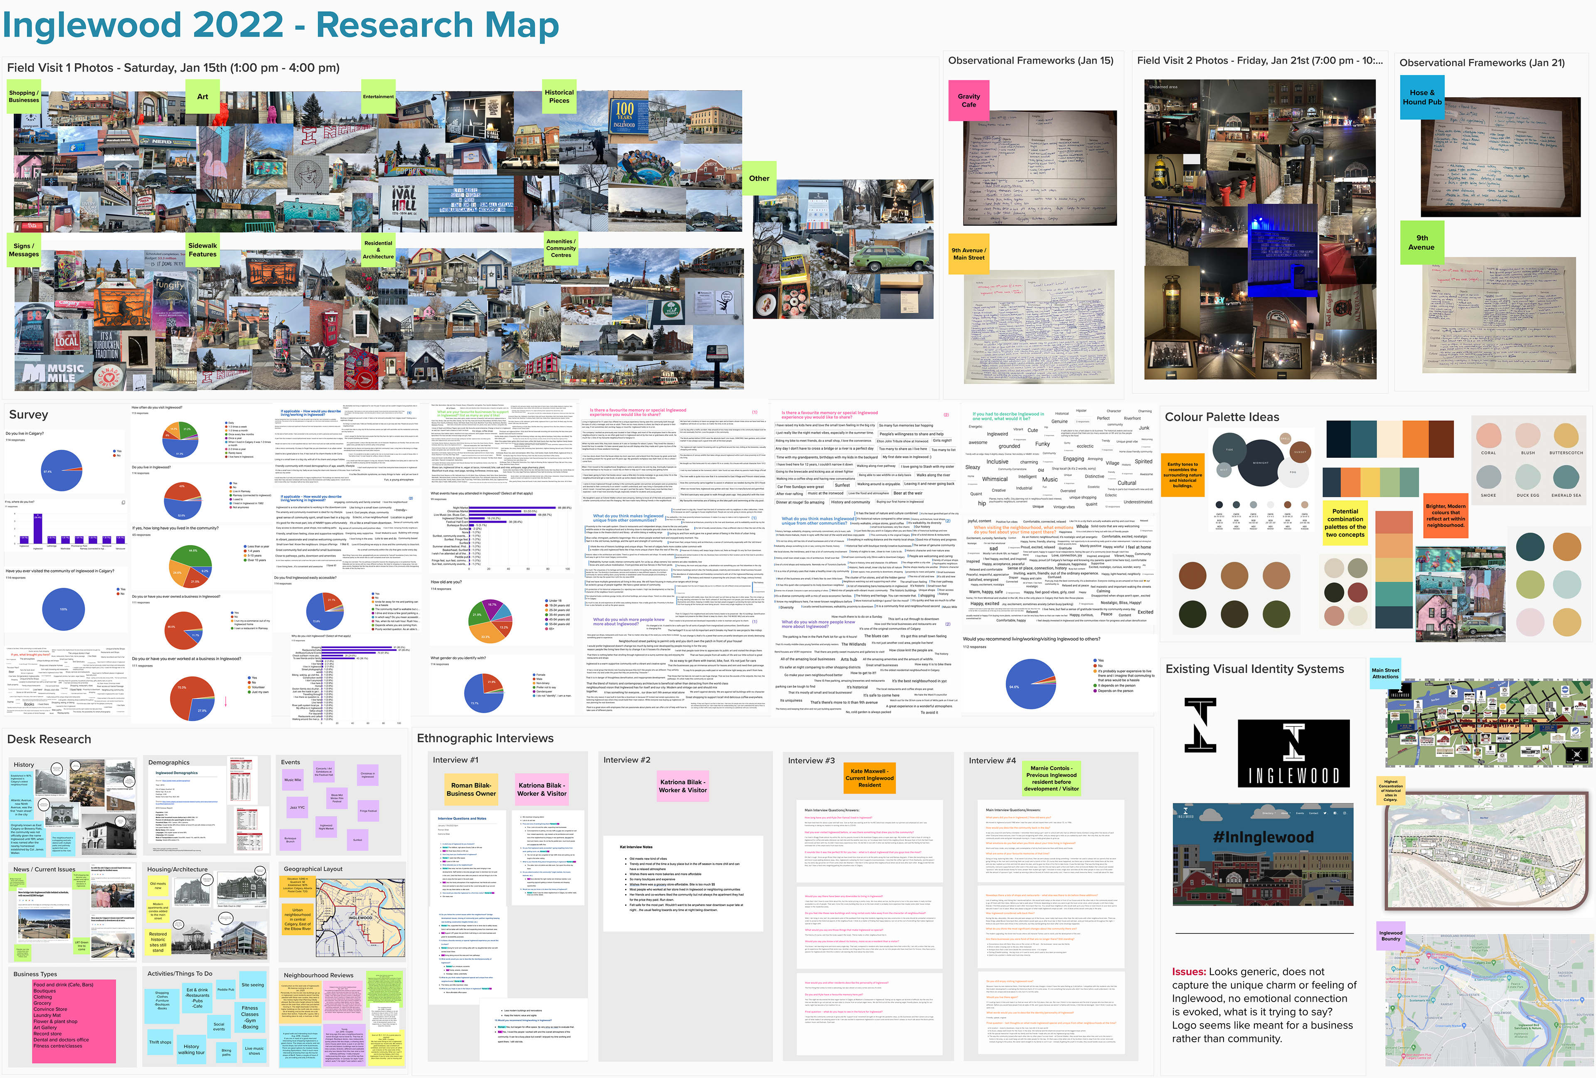Screen dimensions: 1596x1078
Task: Pick the BLUSH colour swatch
Action: 1527,436
